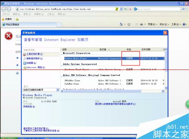Viewport: 189px width, 139px height.
Task: Click the date 2015-8-1 14:28 cell
Action: [149, 84]
